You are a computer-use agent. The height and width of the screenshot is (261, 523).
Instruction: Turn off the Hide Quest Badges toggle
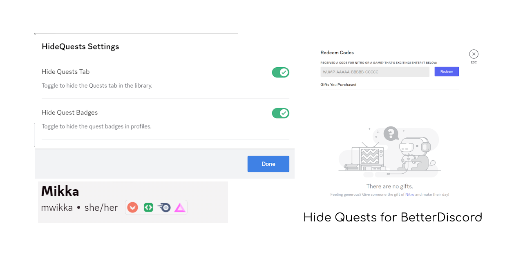click(281, 113)
